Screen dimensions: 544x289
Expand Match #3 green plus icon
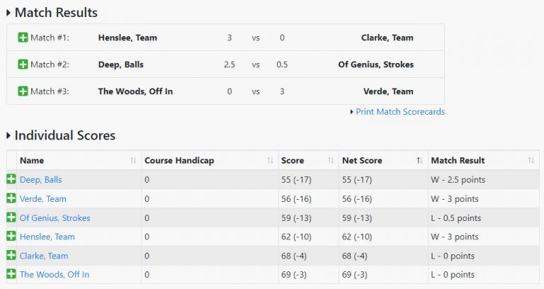tap(23, 91)
